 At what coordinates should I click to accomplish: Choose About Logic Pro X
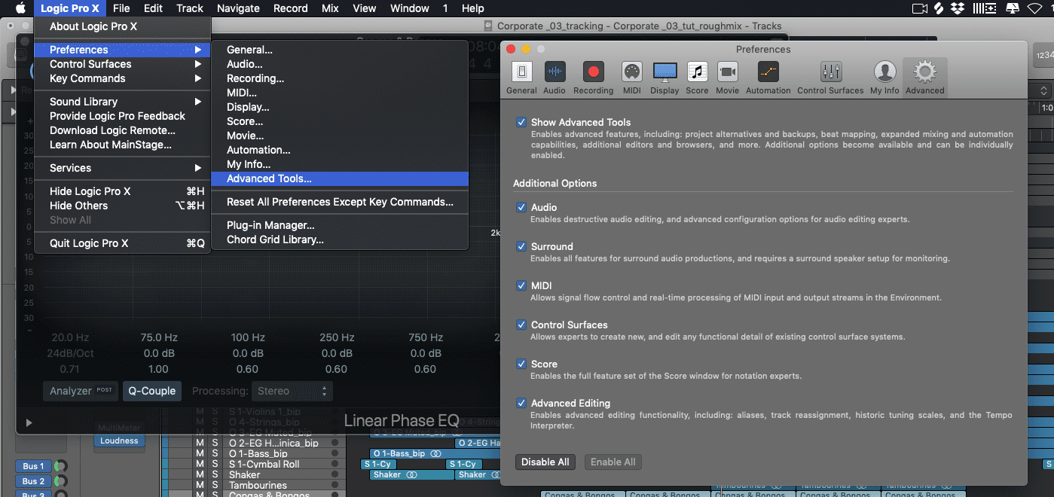click(123, 26)
